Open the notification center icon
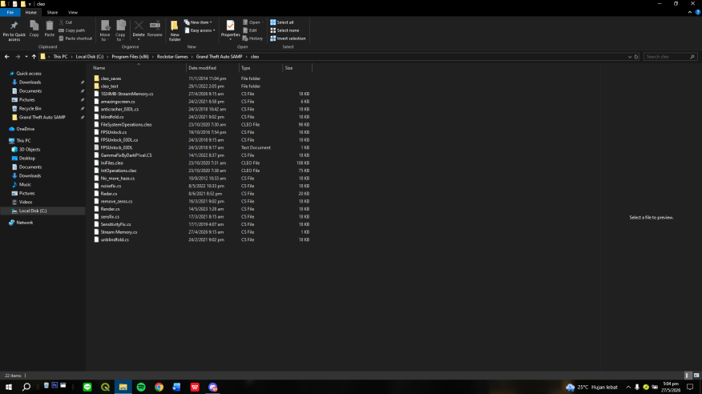Viewport: 702px width, 394px height. 690,387
